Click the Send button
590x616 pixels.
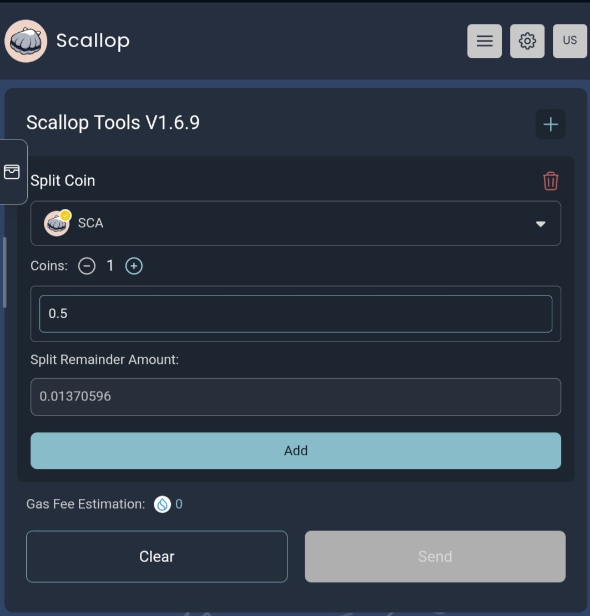(435, 556)
